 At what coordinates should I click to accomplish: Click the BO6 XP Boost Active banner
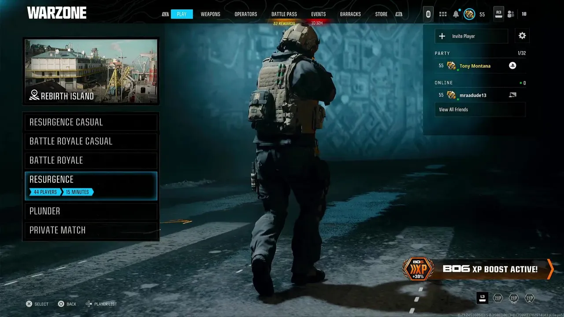tap(478, 269)
